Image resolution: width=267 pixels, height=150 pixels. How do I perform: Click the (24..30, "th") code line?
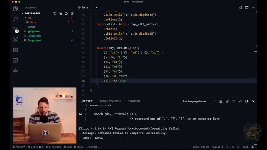(x=116, y=76)
